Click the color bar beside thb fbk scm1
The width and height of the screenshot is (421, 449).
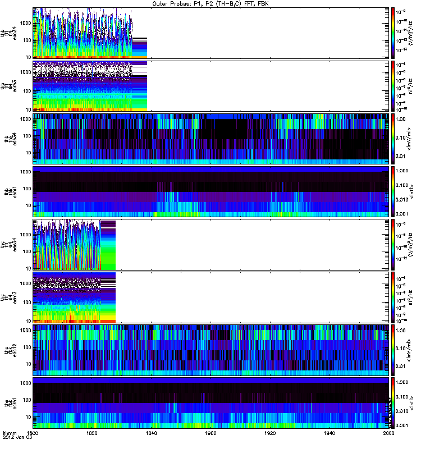[395, 191]
